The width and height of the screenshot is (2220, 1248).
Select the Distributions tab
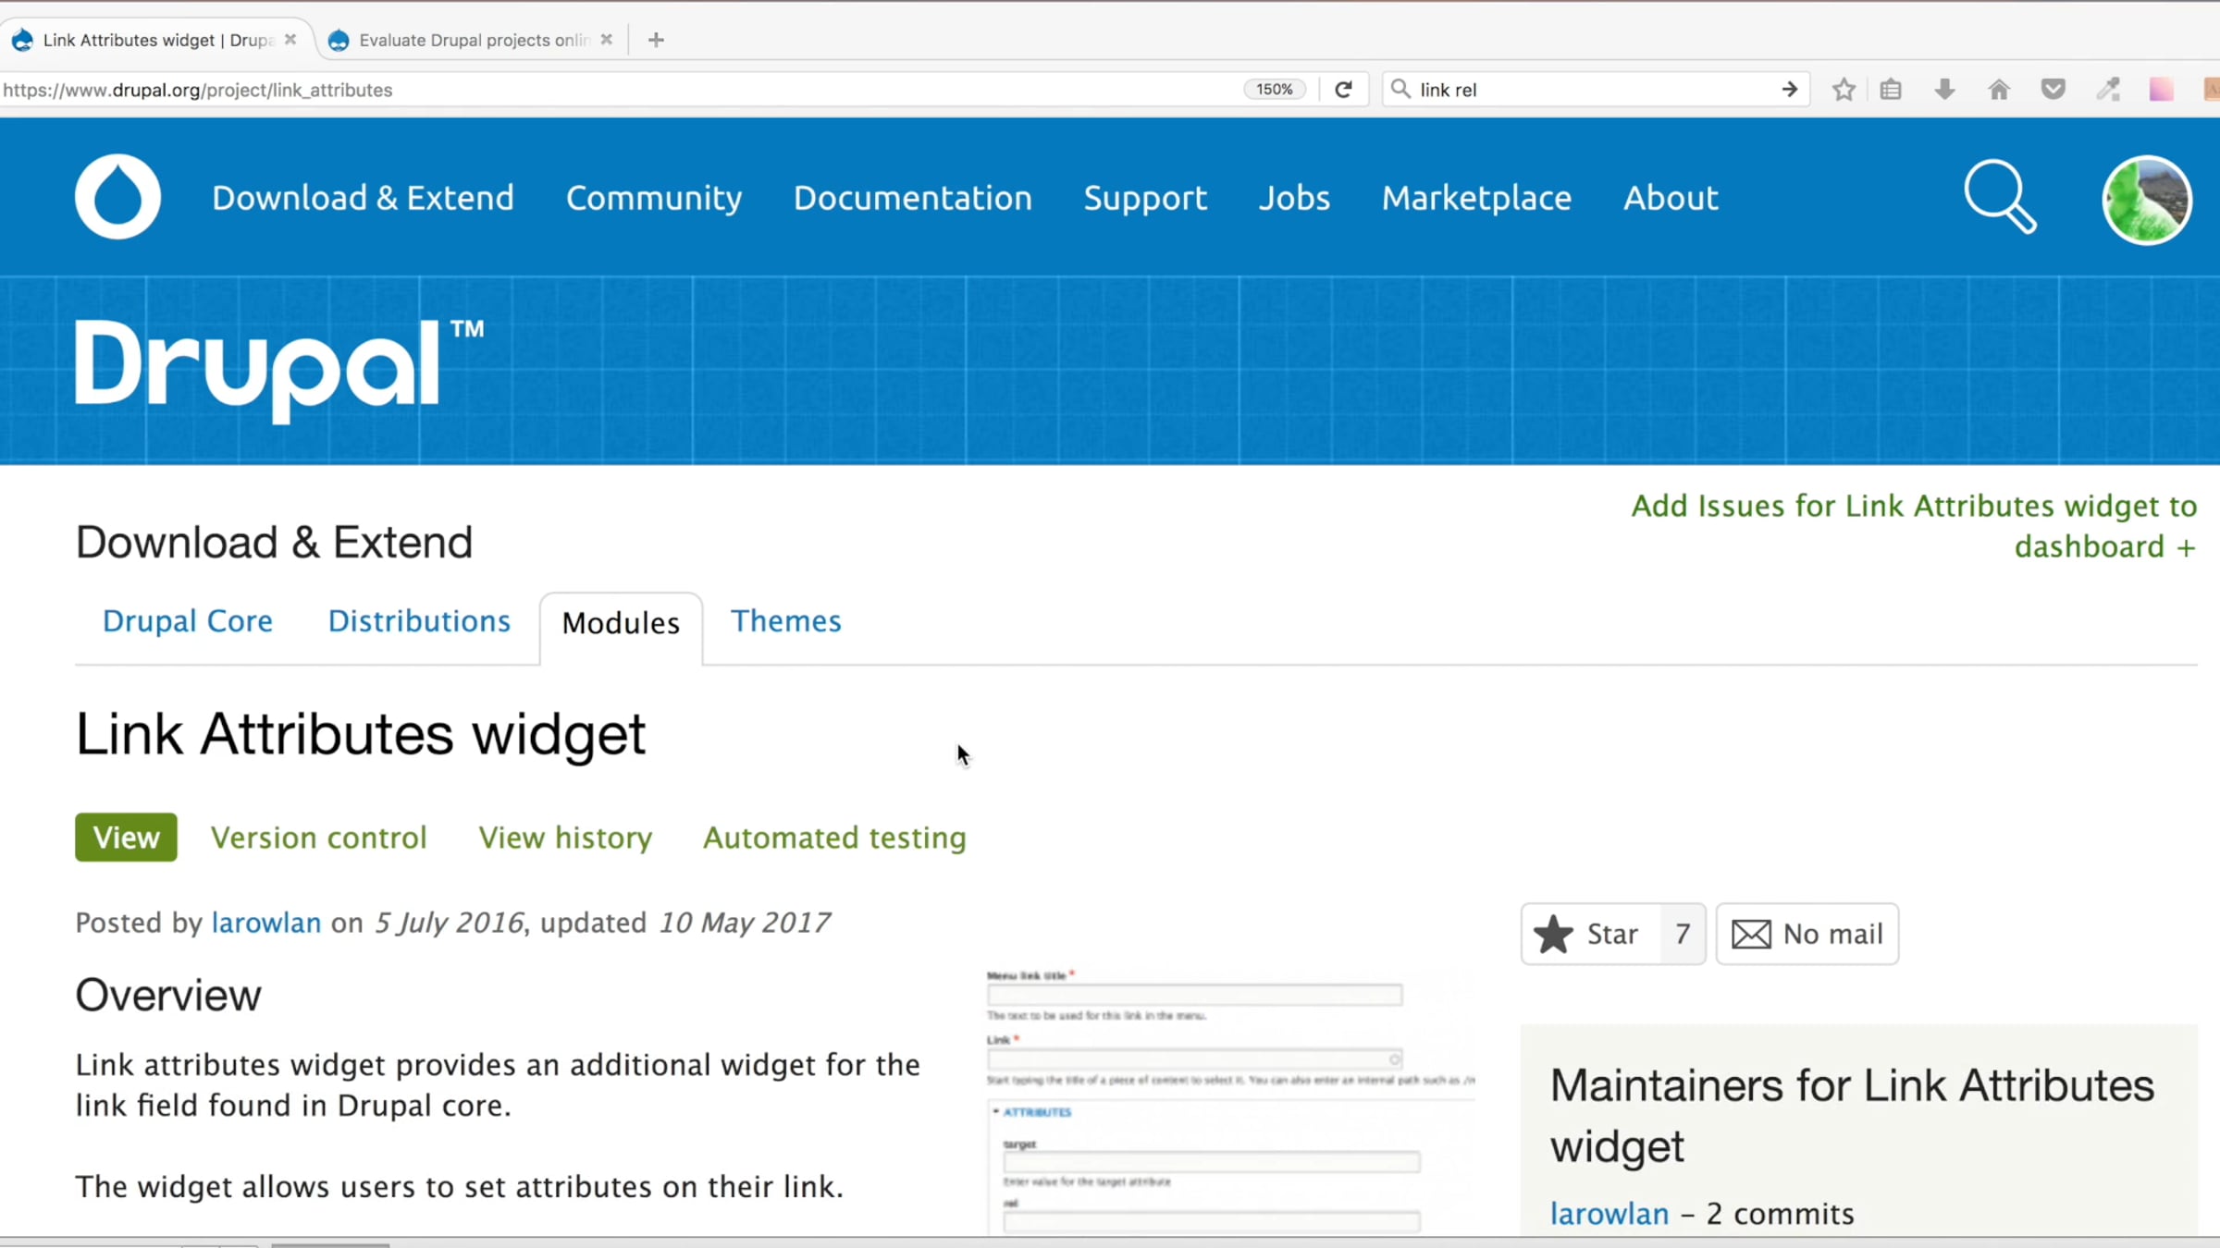tap(419, 621)
